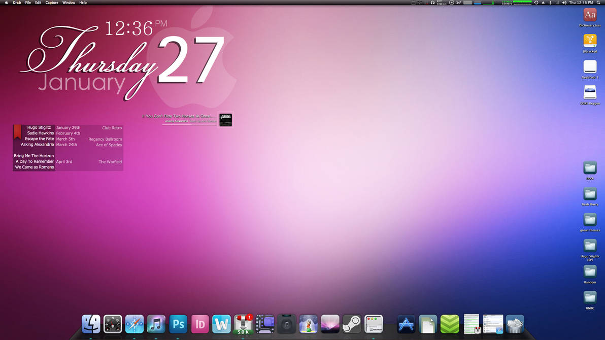Click 'Bring Me The Horizon' list entry

(34, 156)
